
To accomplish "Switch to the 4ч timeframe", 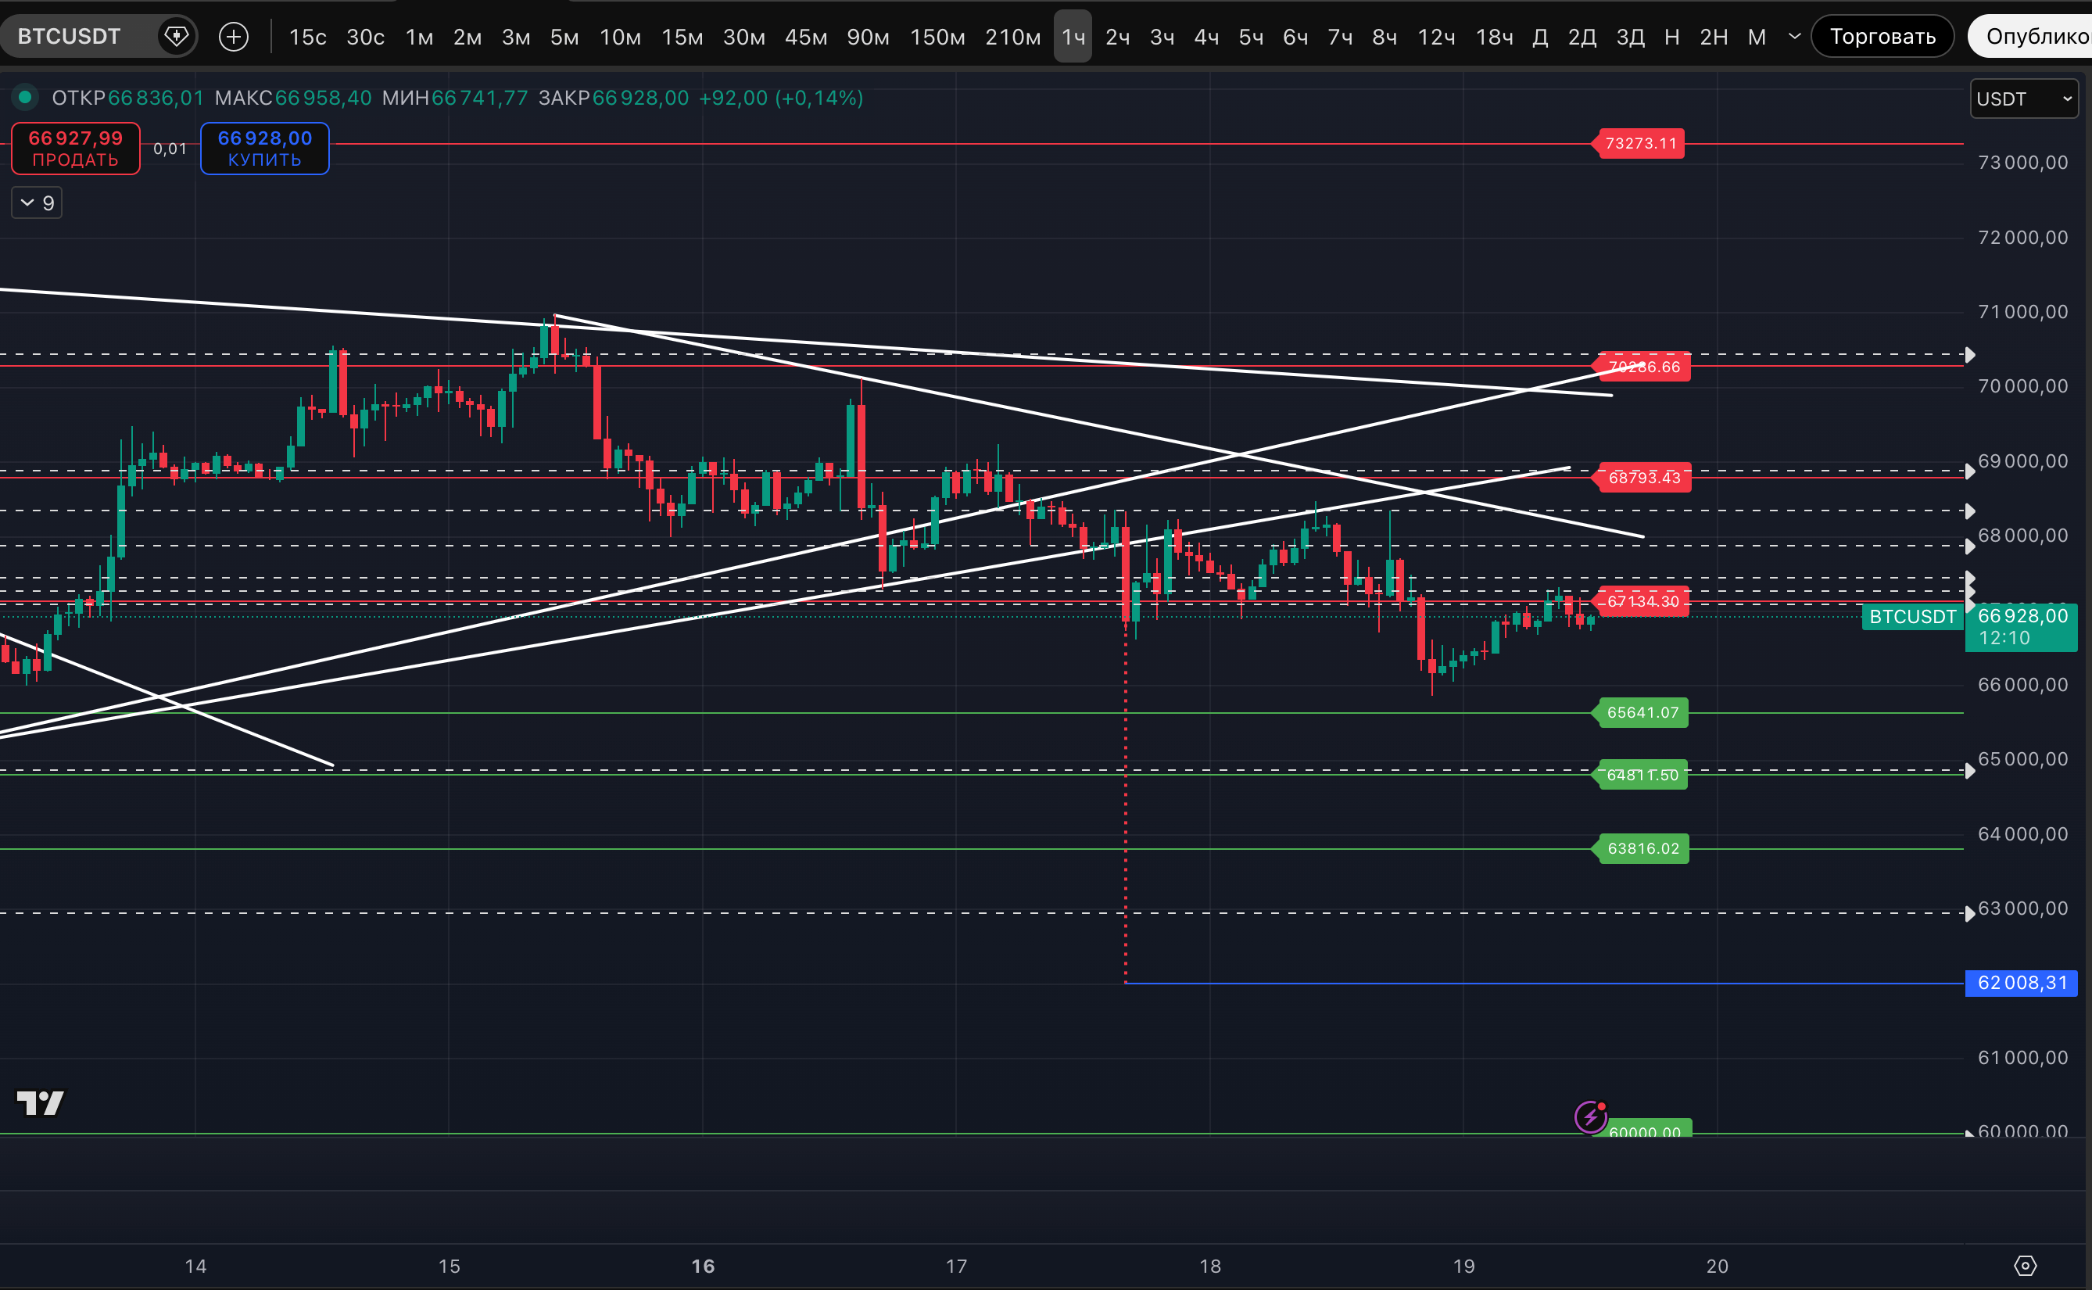I will 1205,37.
